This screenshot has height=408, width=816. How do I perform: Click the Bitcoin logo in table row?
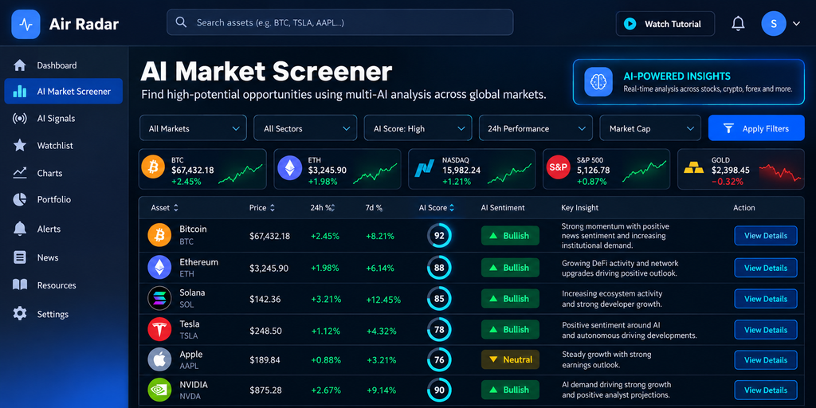click(x=159, y=235)
